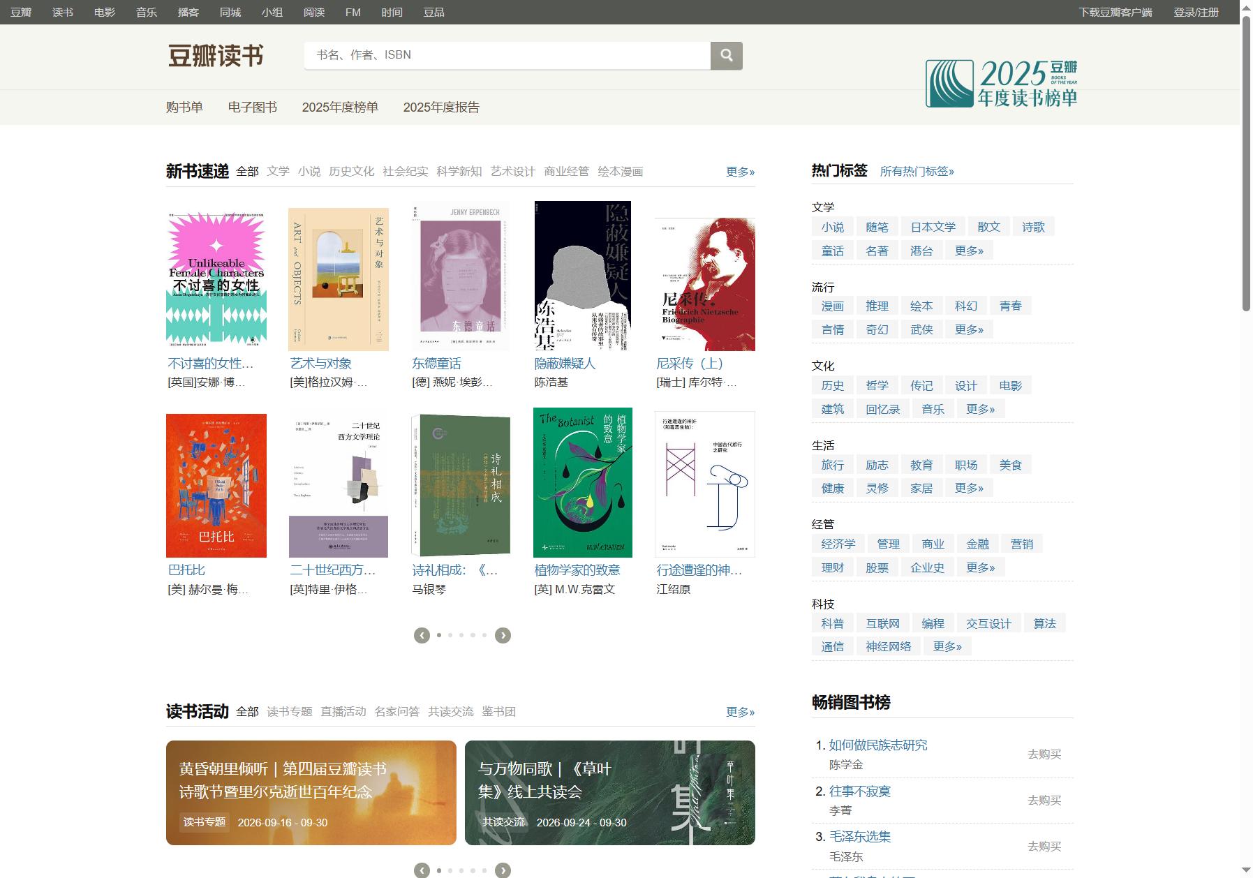The height and width of the screenshot is (878, 1253).
Task: Select 文学 tab in 新书速递
Action: coord(278,171)
